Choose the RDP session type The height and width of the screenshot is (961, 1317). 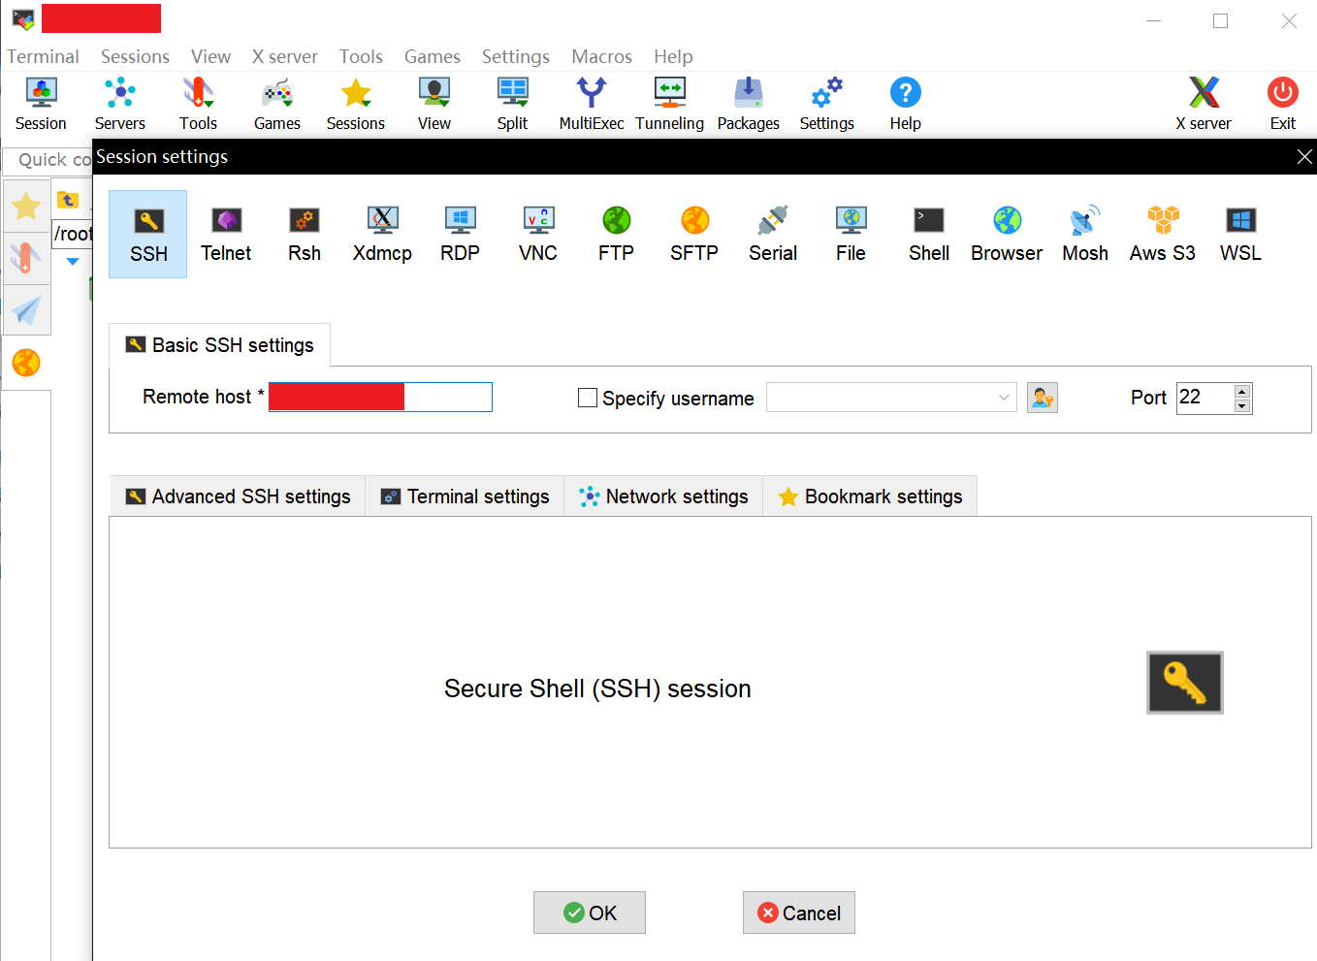460,235
